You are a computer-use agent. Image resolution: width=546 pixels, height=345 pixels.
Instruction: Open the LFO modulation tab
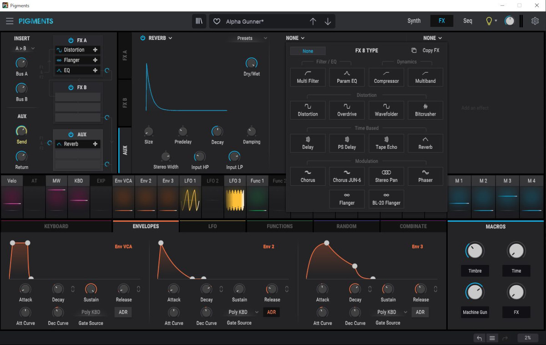click(212, 226)
